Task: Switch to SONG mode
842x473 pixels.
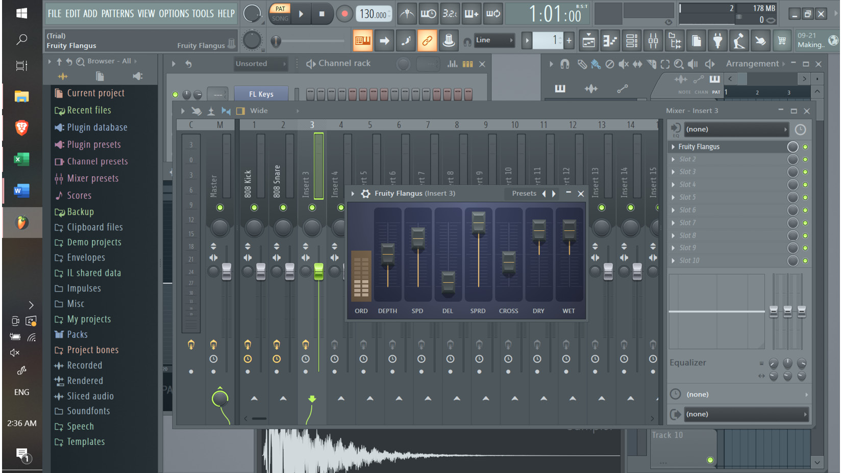Action: point(280,18)
